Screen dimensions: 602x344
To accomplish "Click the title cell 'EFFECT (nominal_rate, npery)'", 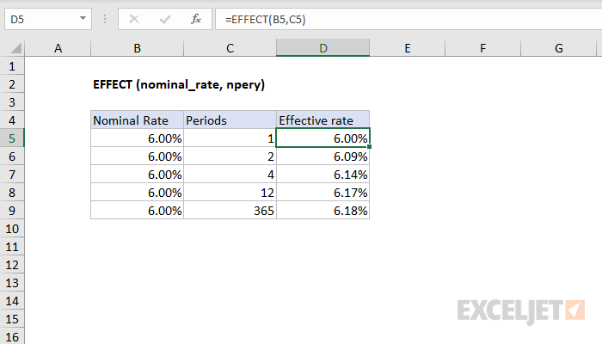I will pos(179,84).
